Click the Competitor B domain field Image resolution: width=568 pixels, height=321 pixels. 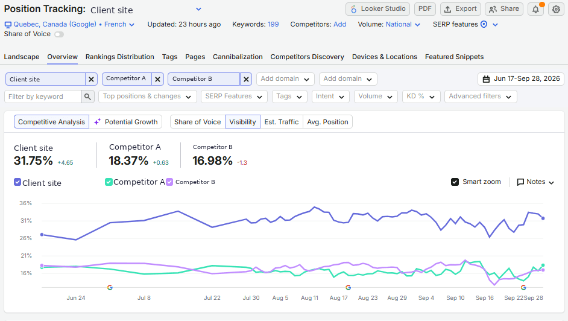(204, 79)
